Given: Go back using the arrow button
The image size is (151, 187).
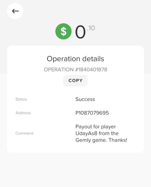Looking at the screenshot, I should point(15,11).
